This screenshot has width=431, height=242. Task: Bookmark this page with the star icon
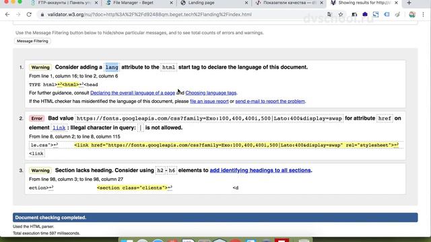pos(341,15)
